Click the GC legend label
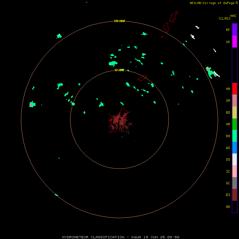The image size is (239, 239). [x=228, y=183]
